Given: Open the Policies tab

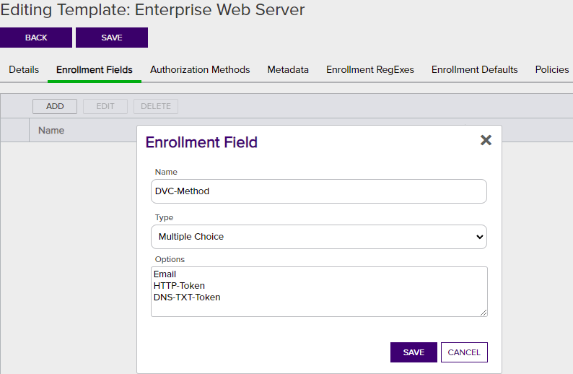Looking at the screenshot, I should pyautogui.click(x=552, y=69).
